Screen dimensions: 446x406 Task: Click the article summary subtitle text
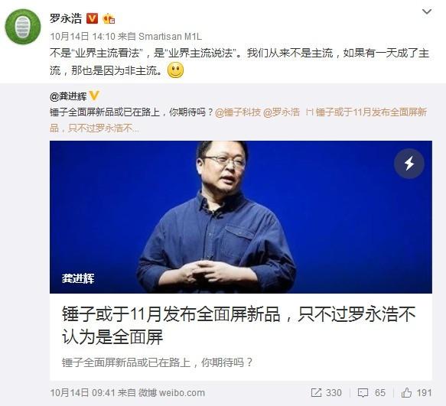158,362
